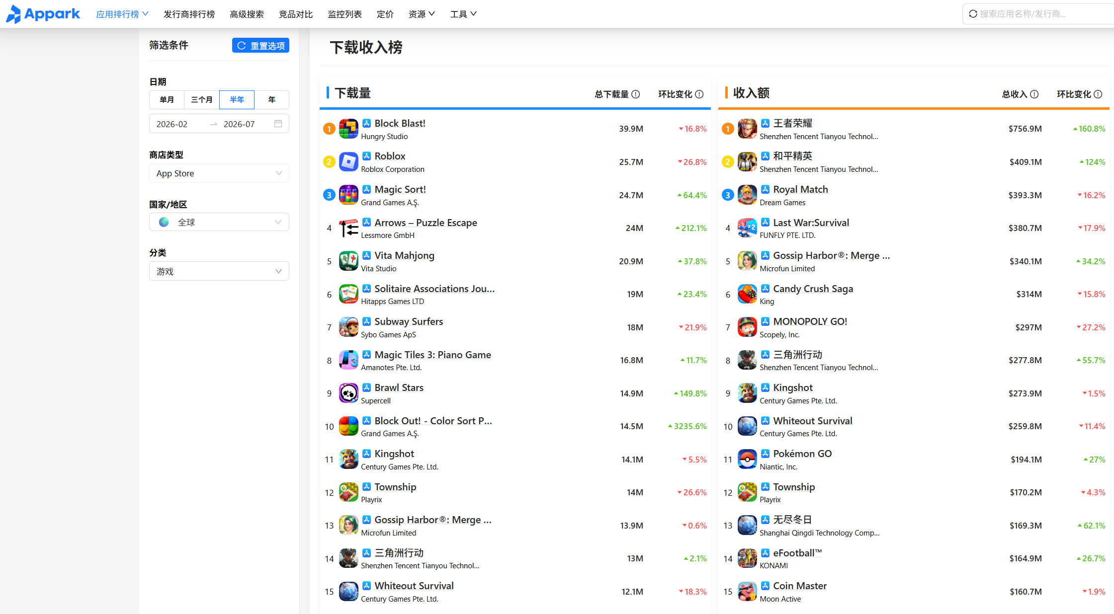Open the 王者荣耀 app icon
This screenshot has width=1114, height=614.
click(x=747, y=129)
